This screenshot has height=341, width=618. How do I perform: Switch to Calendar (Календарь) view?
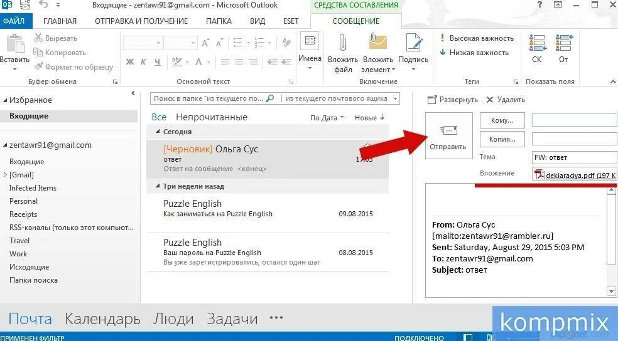[x=102, y=319]
